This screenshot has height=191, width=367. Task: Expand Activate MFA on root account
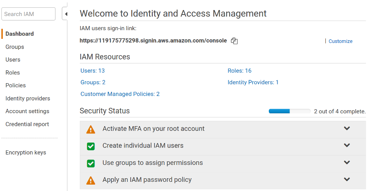point(347,129)
